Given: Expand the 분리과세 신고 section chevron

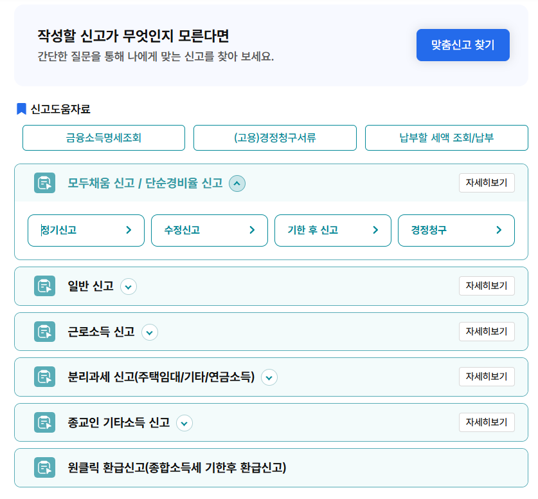Looking at the screenshot, I should point(269,378).
